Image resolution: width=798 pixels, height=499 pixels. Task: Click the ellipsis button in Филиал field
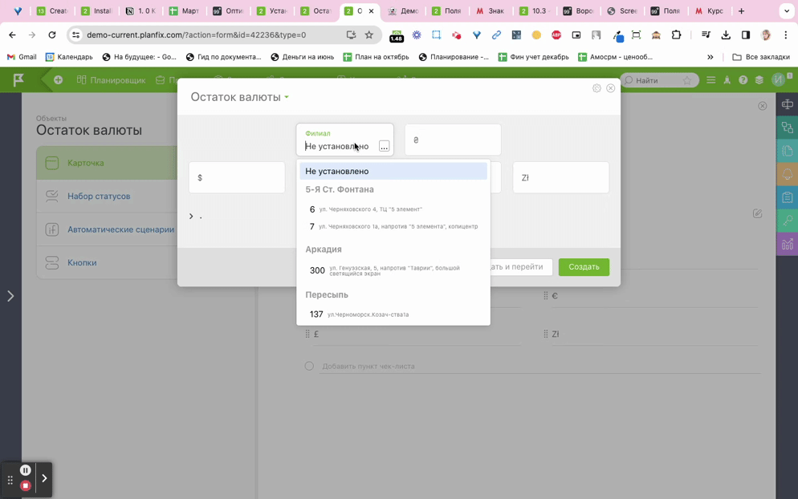point(384,146)
